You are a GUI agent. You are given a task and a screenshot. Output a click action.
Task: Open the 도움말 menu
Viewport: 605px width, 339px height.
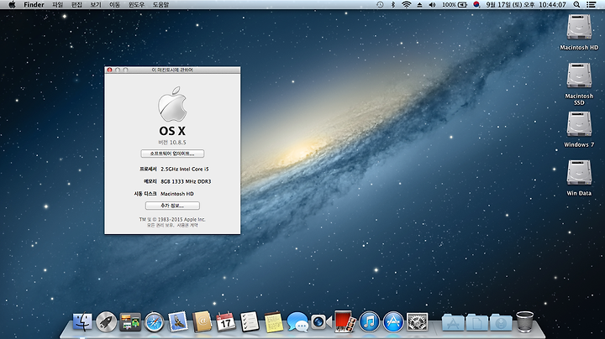[160, 5]
